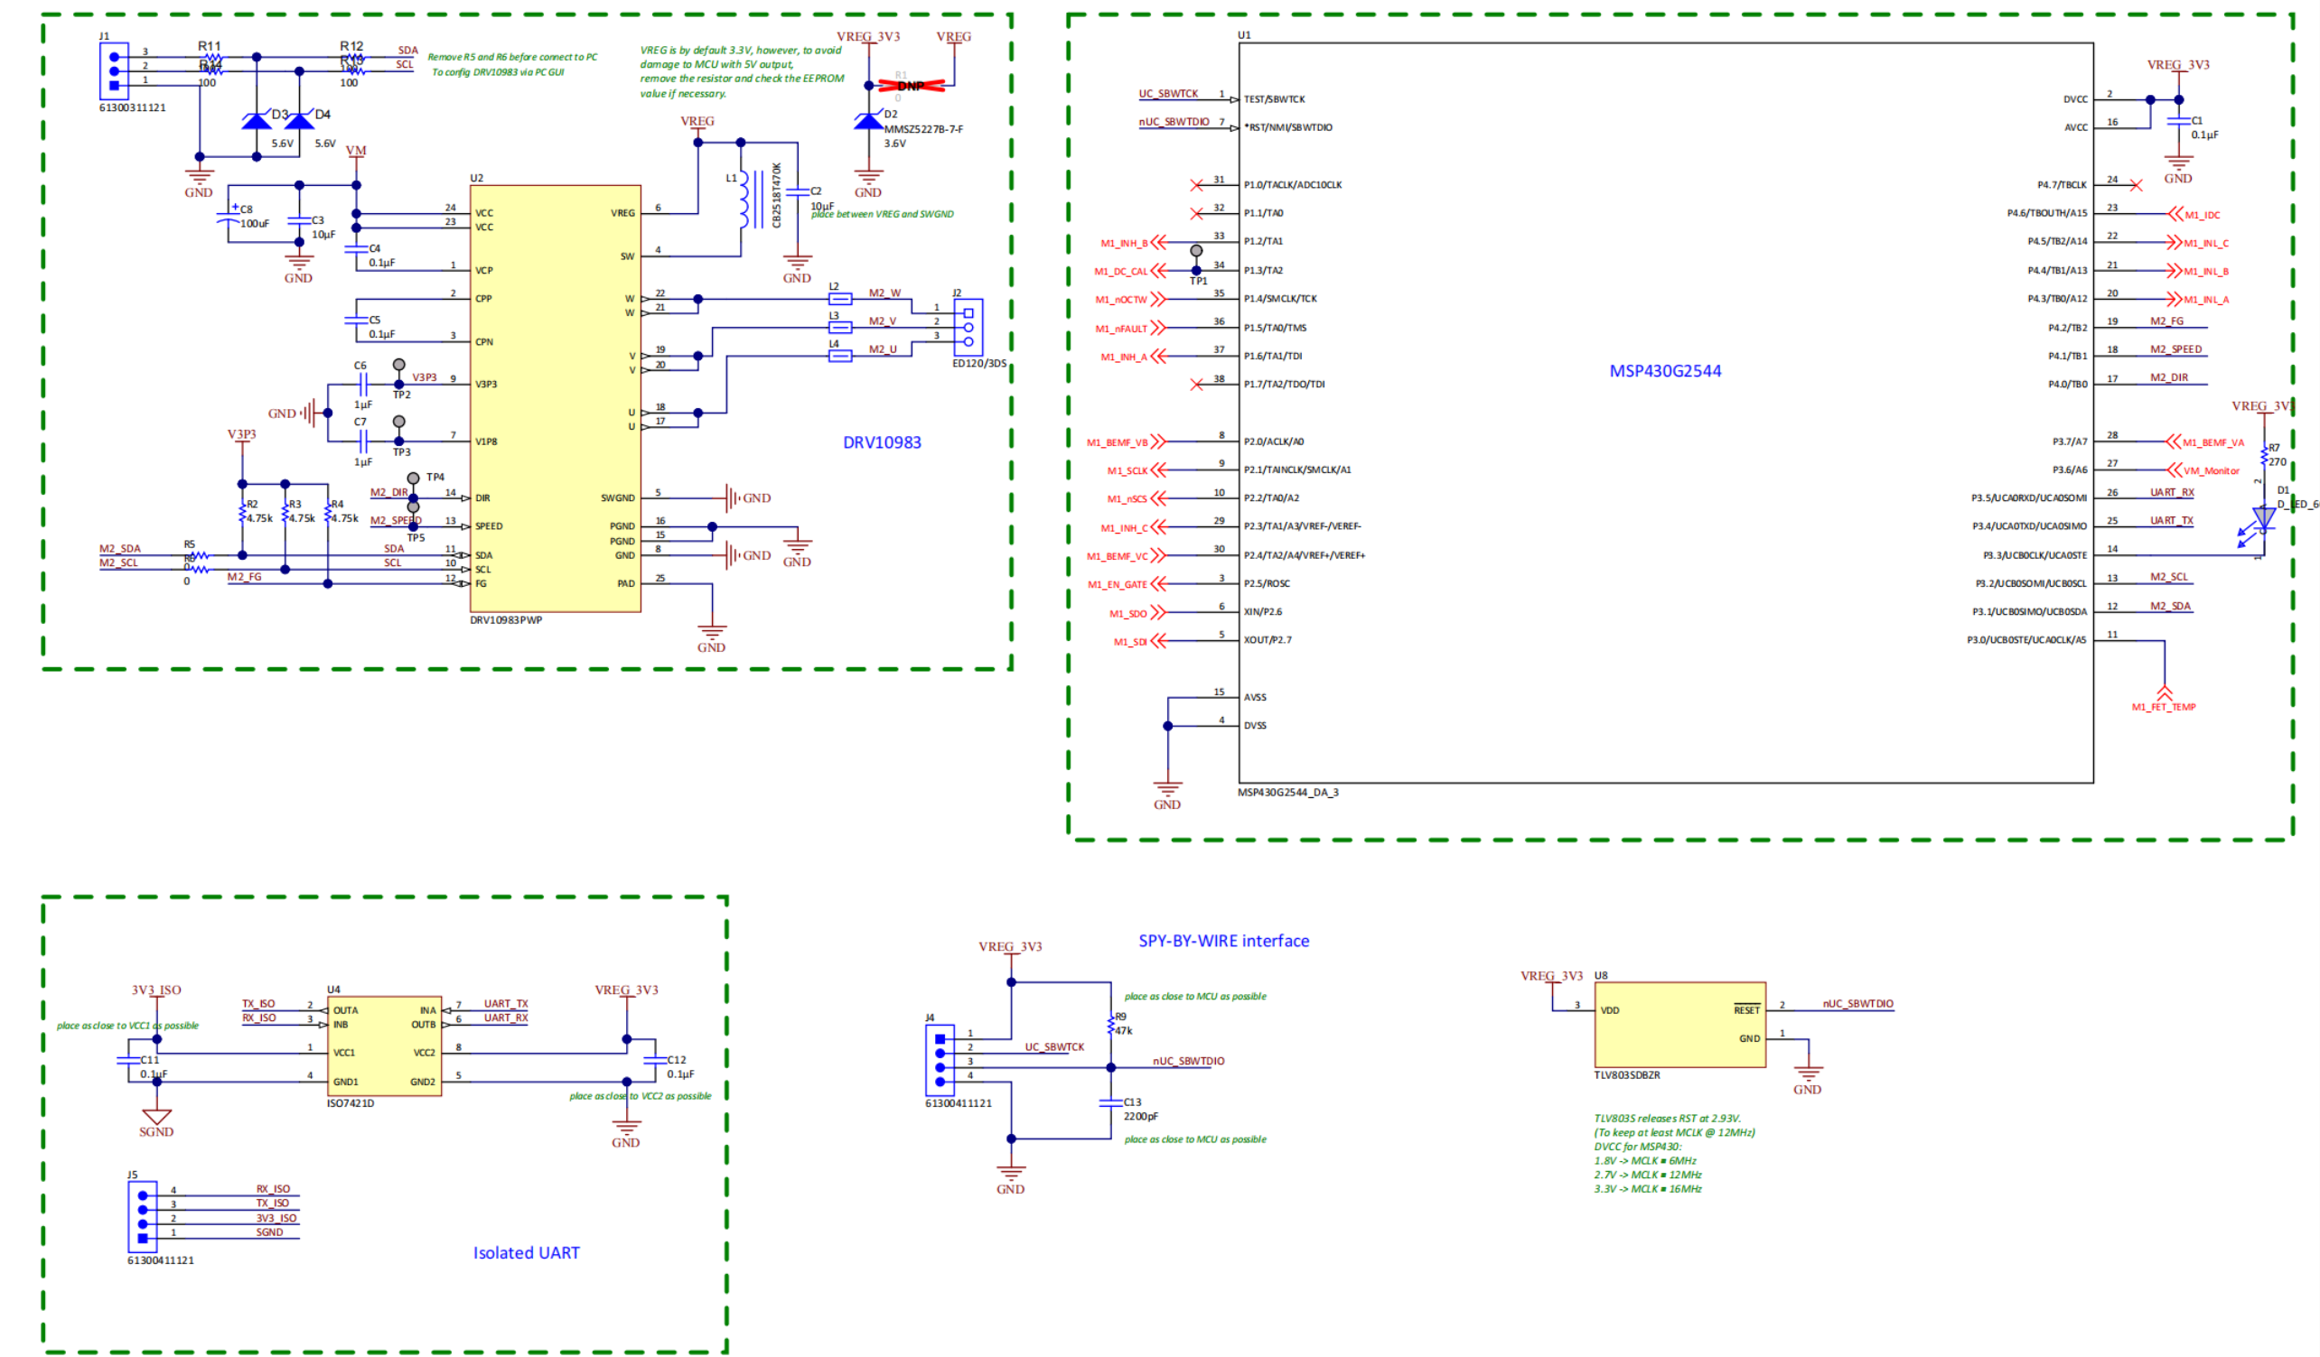Select the U8 TLV803SDBZR component body
Viewport: 2320px width, 1357px height.
1679,1024
